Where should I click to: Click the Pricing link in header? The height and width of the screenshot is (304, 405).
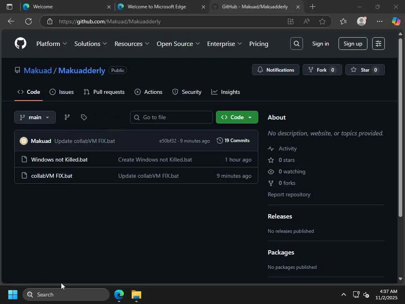[259, 44]
